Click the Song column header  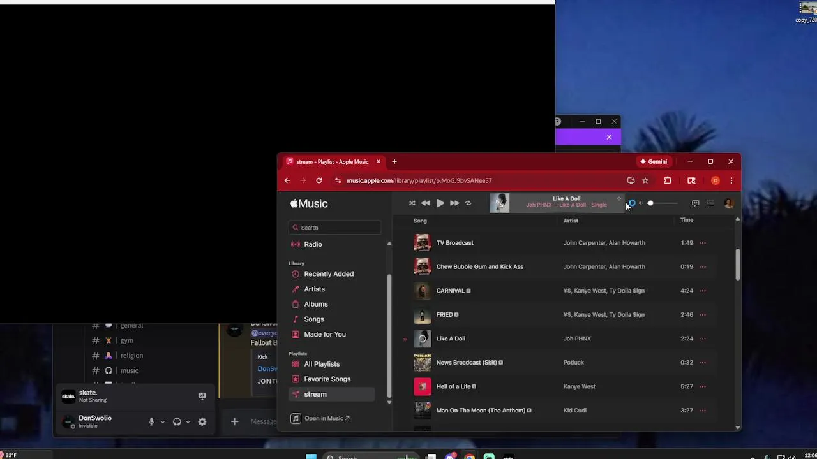click(x=420, y=221)
